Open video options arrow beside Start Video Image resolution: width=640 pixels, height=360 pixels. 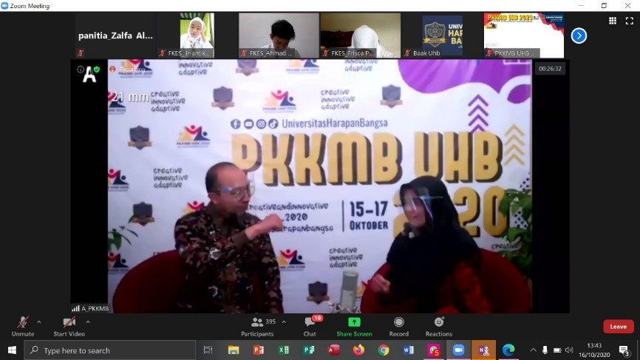88,322
